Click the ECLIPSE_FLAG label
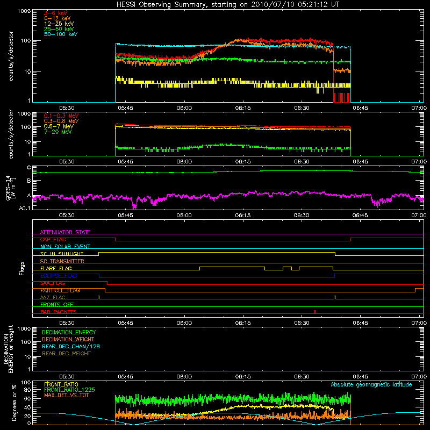The image size is (430, 430). 59,276
